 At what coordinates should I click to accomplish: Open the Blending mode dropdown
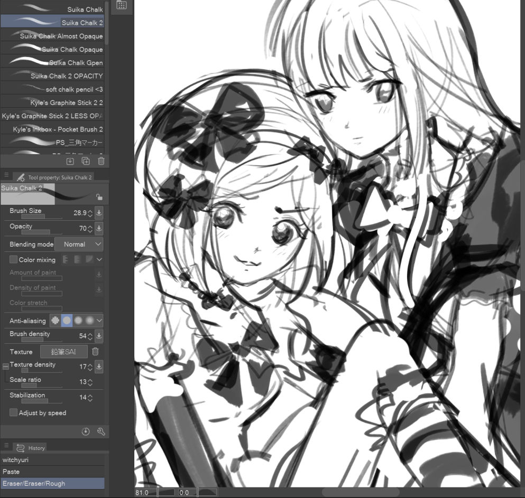[79, 245]
